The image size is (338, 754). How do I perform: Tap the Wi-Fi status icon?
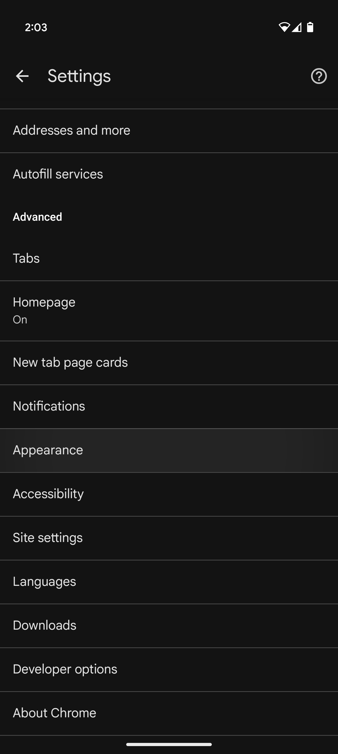284,27
